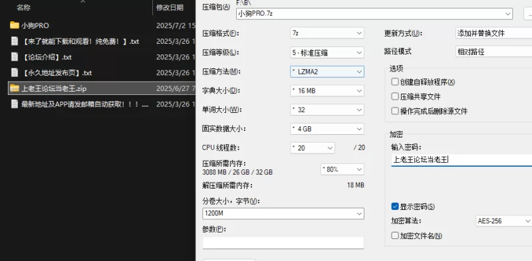Open the 加密算法 AES-256 dropdown
Image resolution: width=532 pixels, height=261 pixels.
(503, 221)
